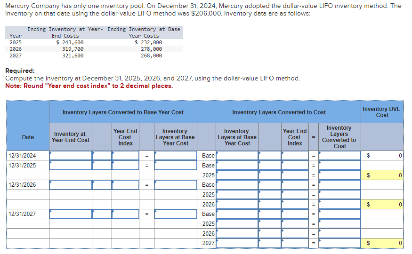Click layer amount field beside 2025 label under 12/31/2027
Screen dimensions: 412x254
point(237,223)
